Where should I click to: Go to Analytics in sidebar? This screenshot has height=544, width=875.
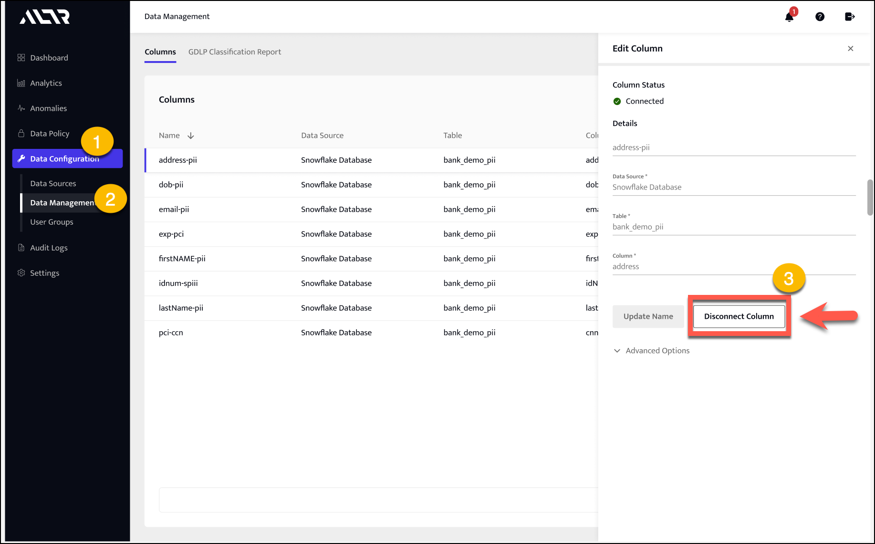(46, 83)
